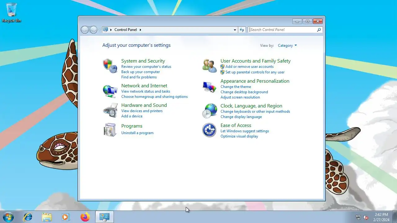Click the Clock, Language, and Region globe icon
The image size is (397, 223).
click(209, 111)
